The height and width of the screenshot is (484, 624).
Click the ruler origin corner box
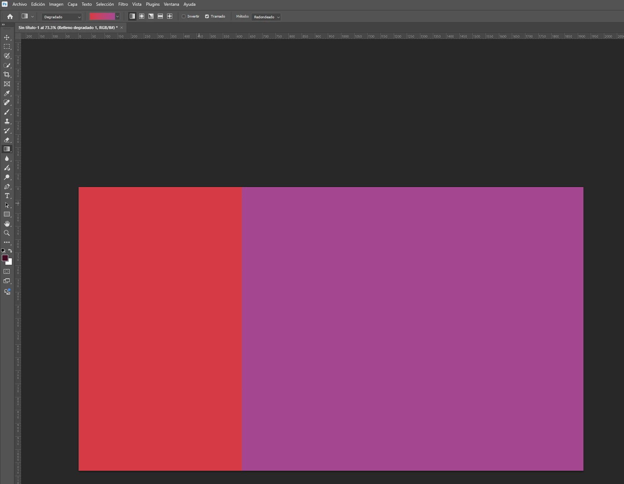18,36
